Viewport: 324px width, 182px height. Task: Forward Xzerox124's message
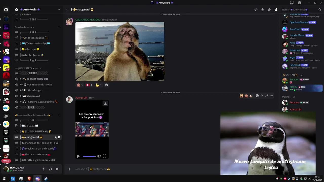point(267,96)
